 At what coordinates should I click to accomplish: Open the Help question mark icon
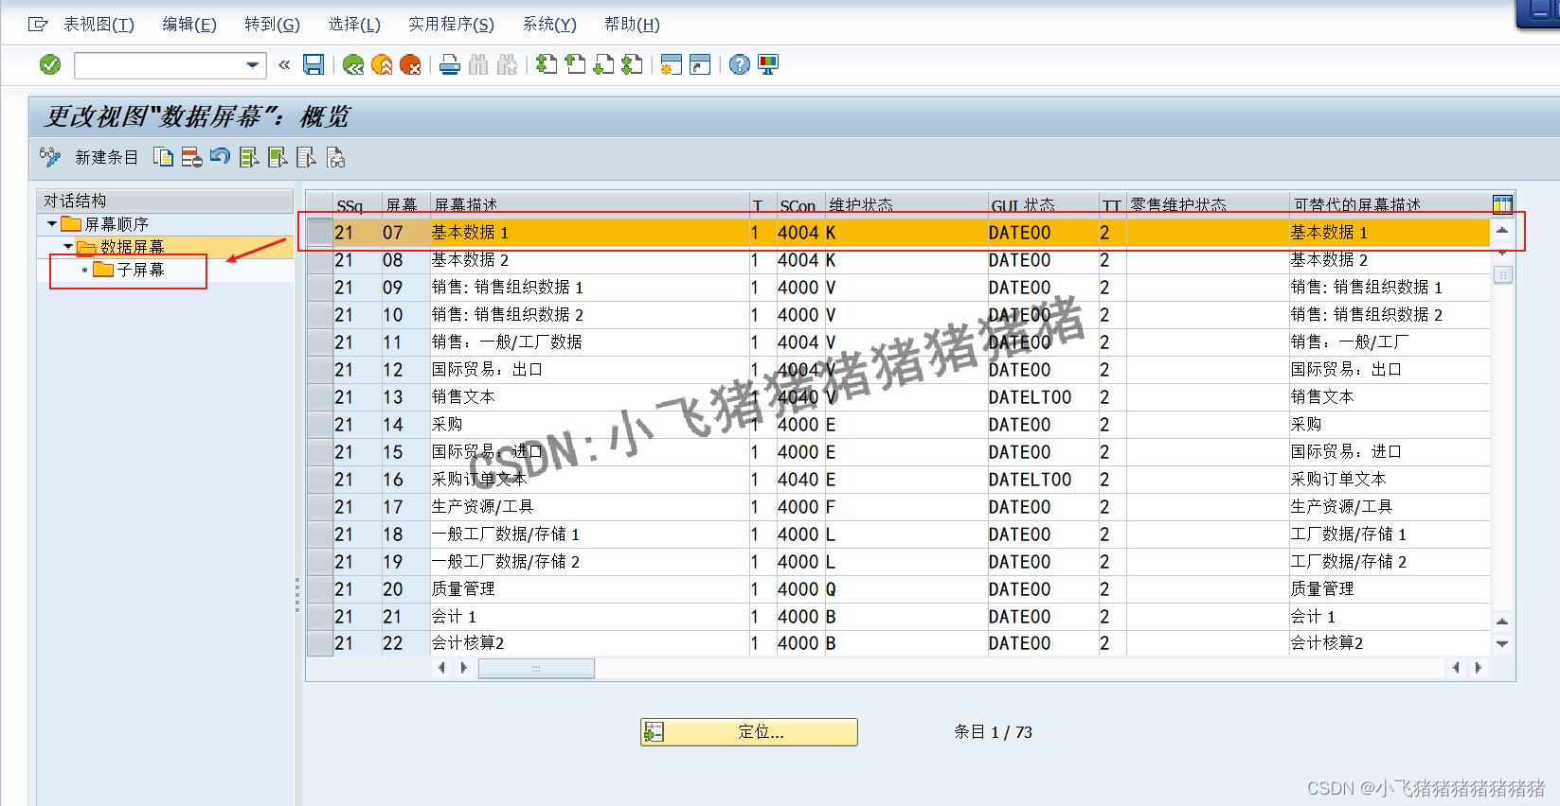point(740,64)
